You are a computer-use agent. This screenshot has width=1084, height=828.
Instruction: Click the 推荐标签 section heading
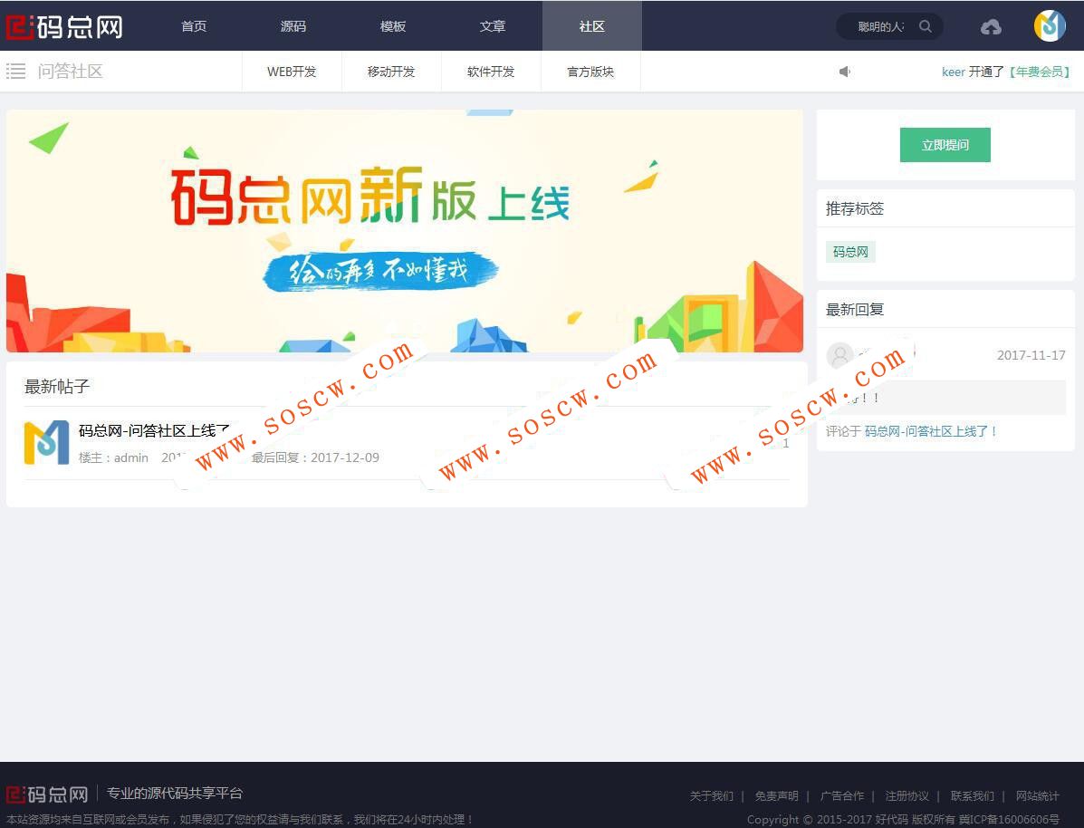pos(855,208)
